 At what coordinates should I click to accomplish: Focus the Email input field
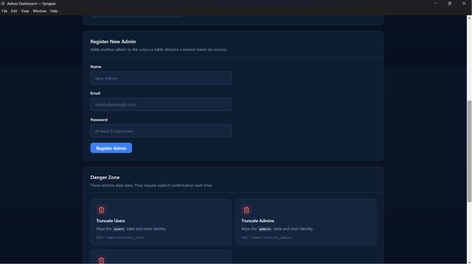(x=161, y=104)
